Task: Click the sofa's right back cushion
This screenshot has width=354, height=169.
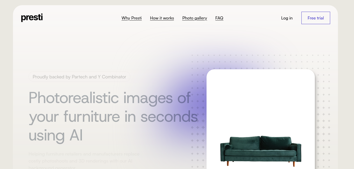Action: pos(276,143)
